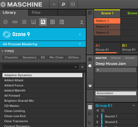Toggle the arranger view icon beside Scene 1
Viewport: 138px width, 127px height.
pyautogui.click(x=90, y=13)
